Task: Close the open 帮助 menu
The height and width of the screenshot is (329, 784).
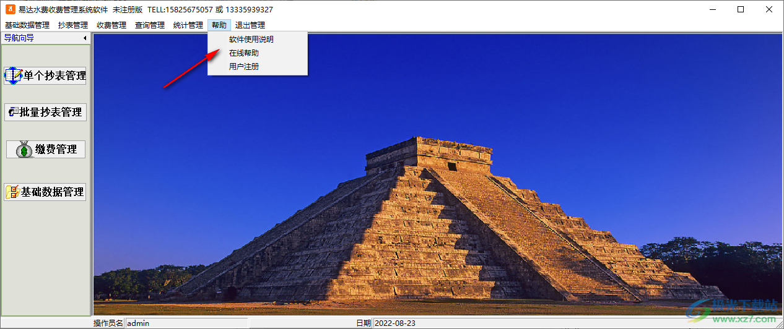Action: click(219, 25)
